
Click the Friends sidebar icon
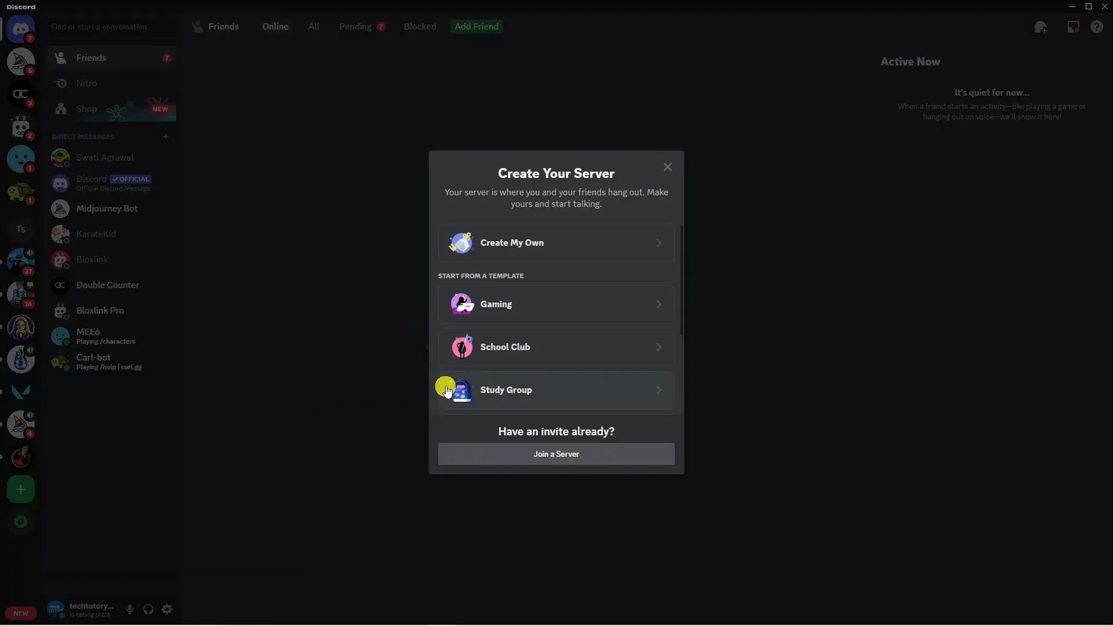[60, 57]
